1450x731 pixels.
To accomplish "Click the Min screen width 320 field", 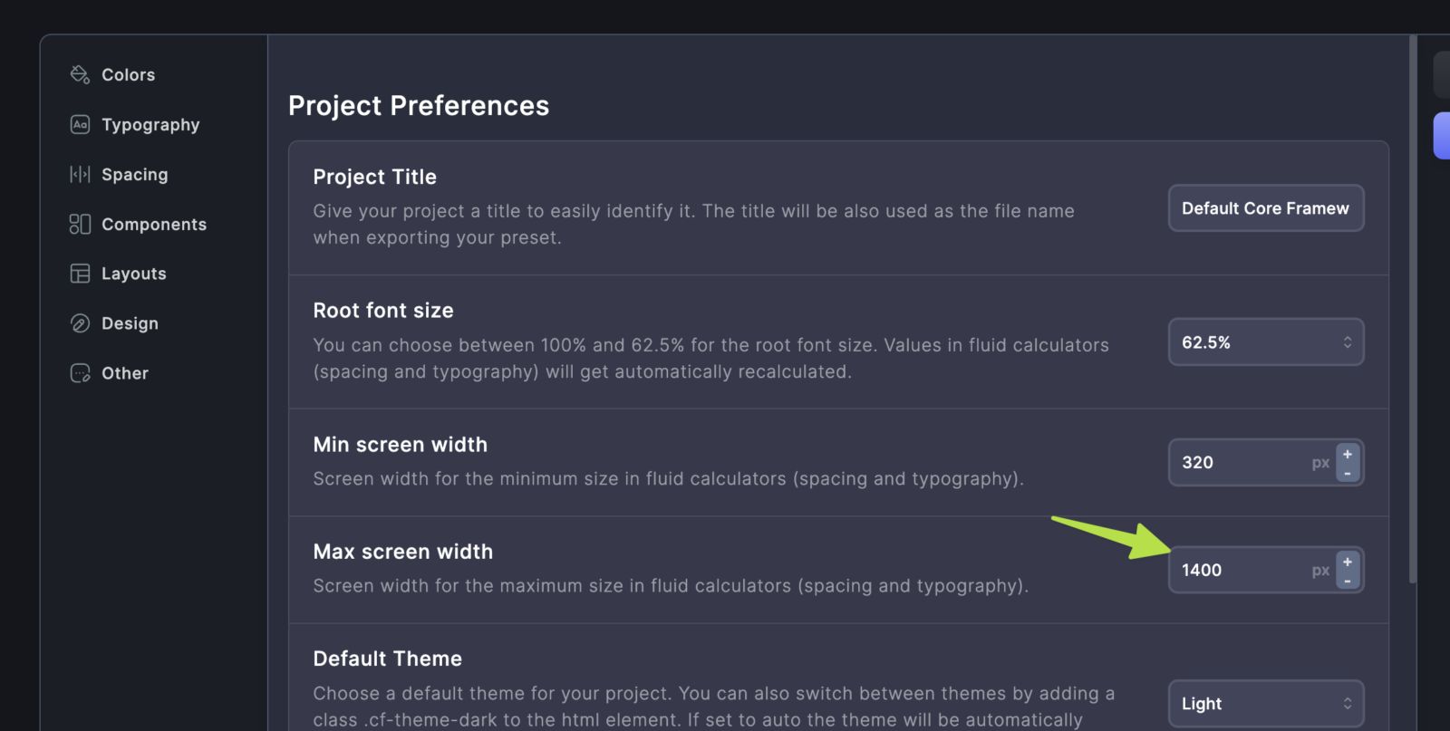I will tap(1242, 463).
